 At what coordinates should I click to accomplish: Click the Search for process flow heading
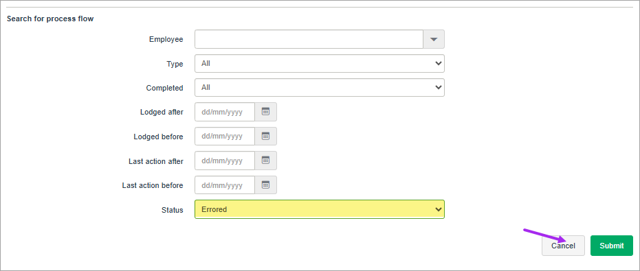[50, 19]
